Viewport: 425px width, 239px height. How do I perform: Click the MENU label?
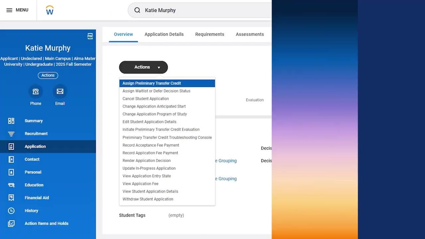(22, 10)
